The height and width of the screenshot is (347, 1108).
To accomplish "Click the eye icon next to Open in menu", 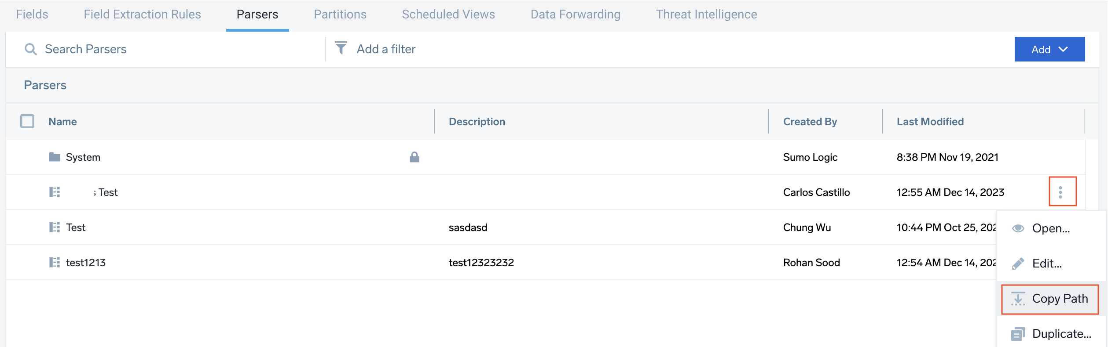I will point(1019,228).
